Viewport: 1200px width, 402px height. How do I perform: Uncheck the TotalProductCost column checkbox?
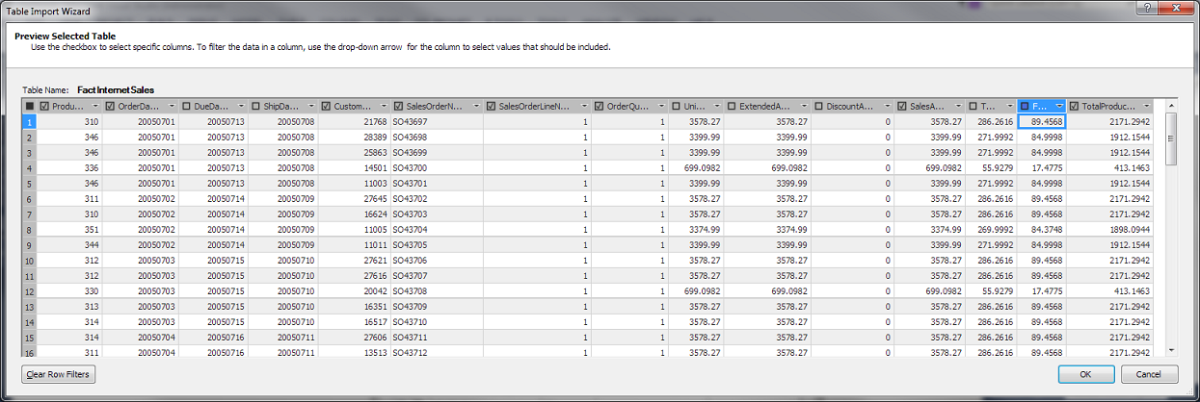tap(1076, 106)
